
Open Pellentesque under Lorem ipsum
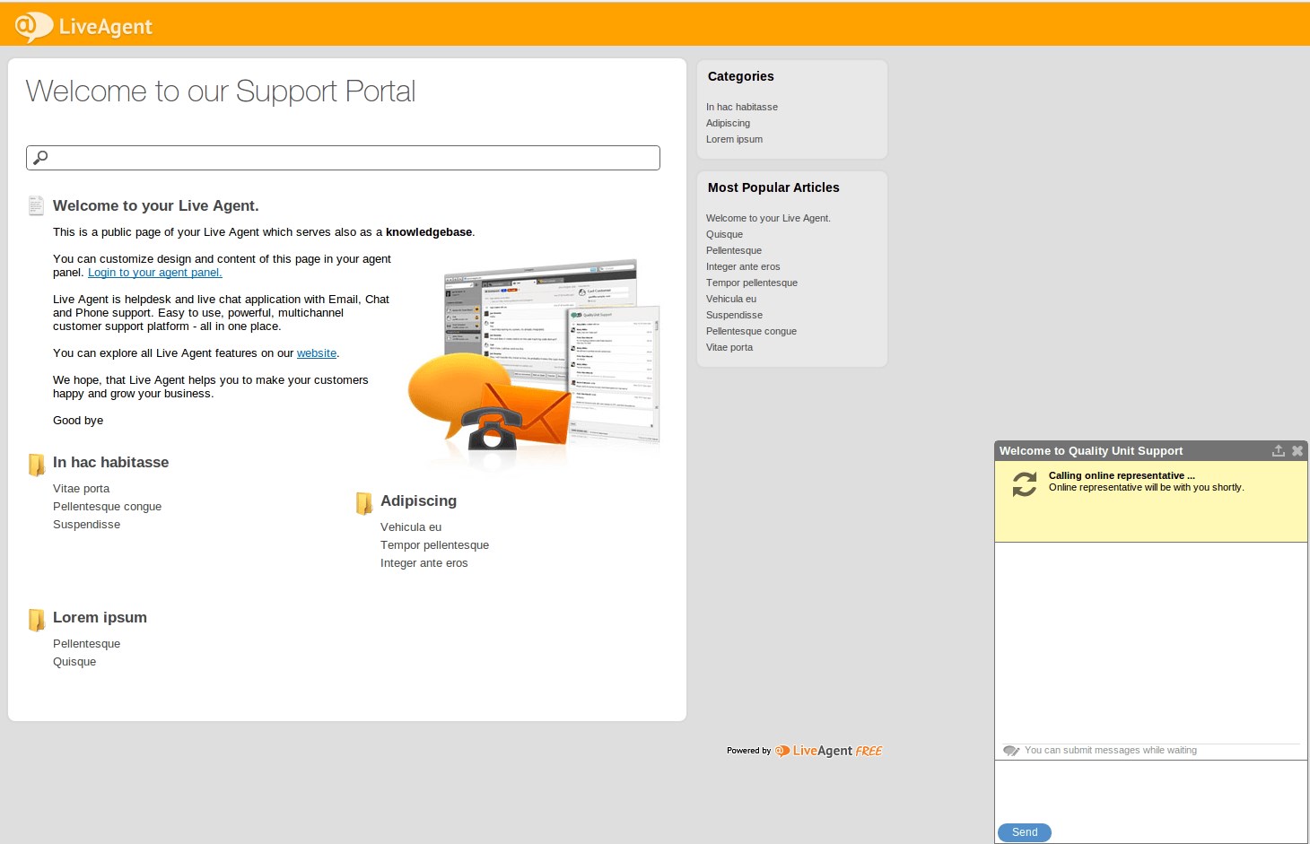[87, 644]
